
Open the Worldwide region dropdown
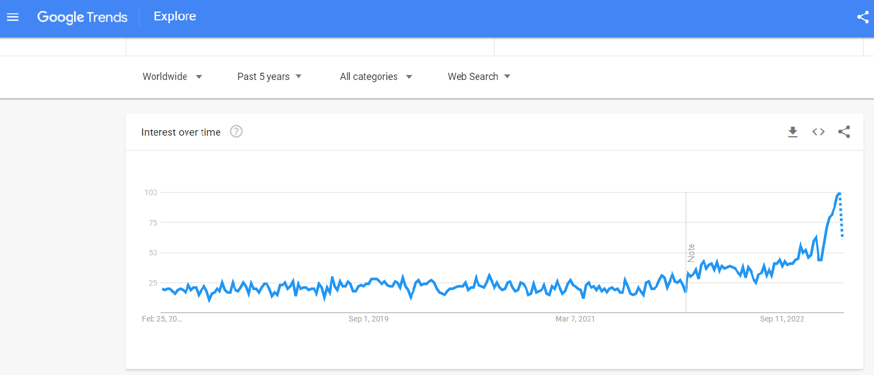click(x=172, y=77)
